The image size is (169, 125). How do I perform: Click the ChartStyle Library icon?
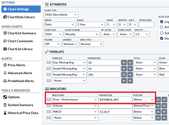[5, 17]
